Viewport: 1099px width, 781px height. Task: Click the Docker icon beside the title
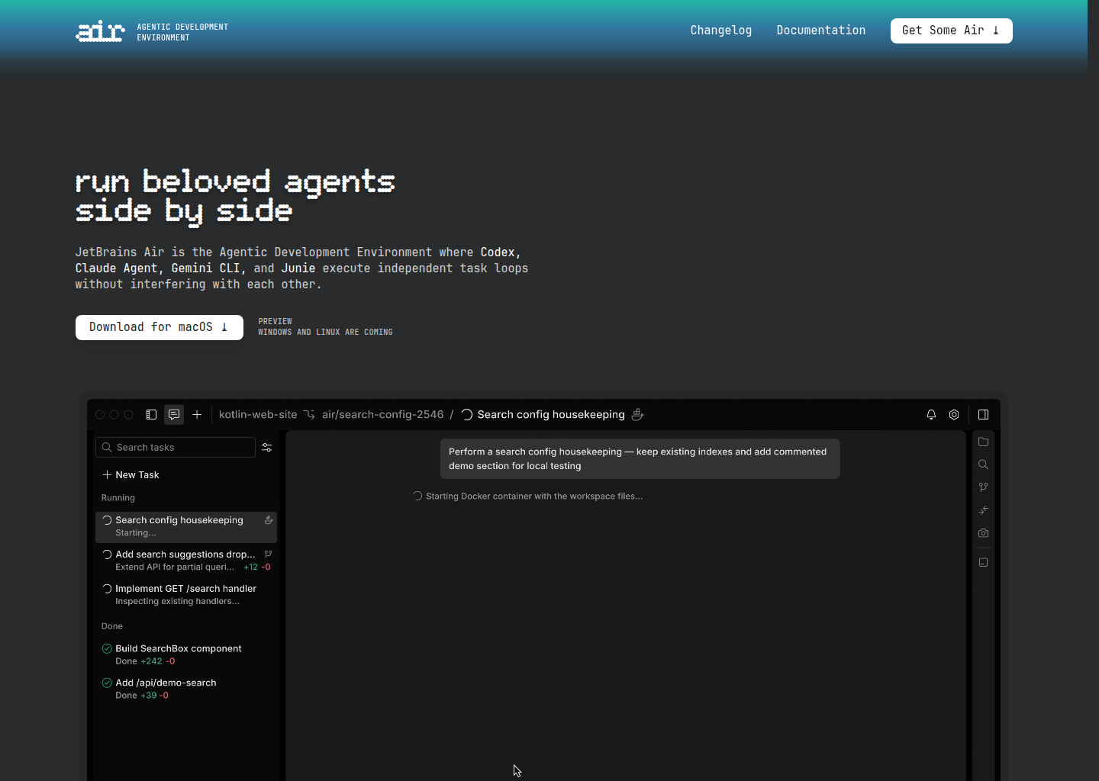click(638, 415)
